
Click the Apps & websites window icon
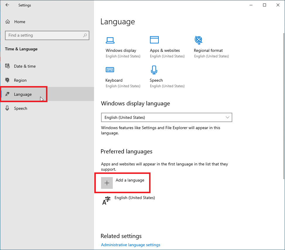(154, 40)
